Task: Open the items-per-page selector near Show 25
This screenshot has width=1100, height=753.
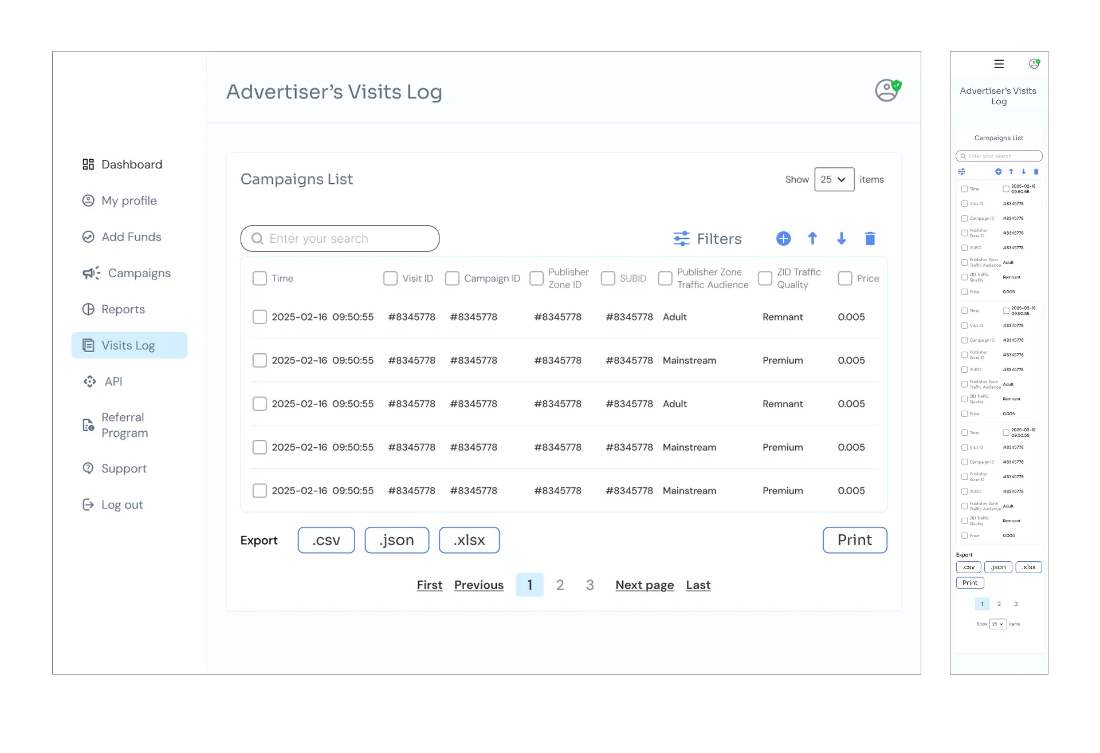Action: pos(834,179)
